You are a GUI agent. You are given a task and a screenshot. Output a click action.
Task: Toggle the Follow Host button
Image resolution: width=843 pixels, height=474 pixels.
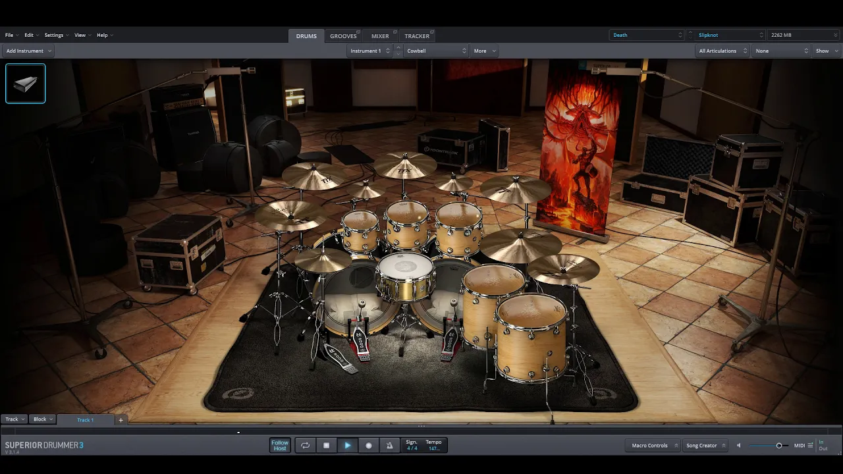[x=280, y=446]
